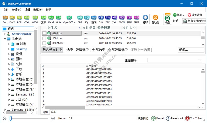This screenshot has height=123, width=207.
Task: Open the YouTube link icon
Action: click(x=187, y=118)
